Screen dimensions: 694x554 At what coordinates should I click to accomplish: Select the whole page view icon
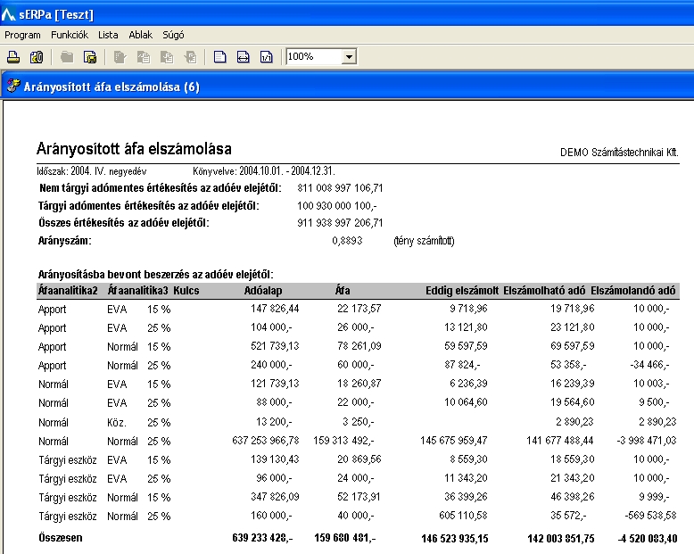pos(219,57)
